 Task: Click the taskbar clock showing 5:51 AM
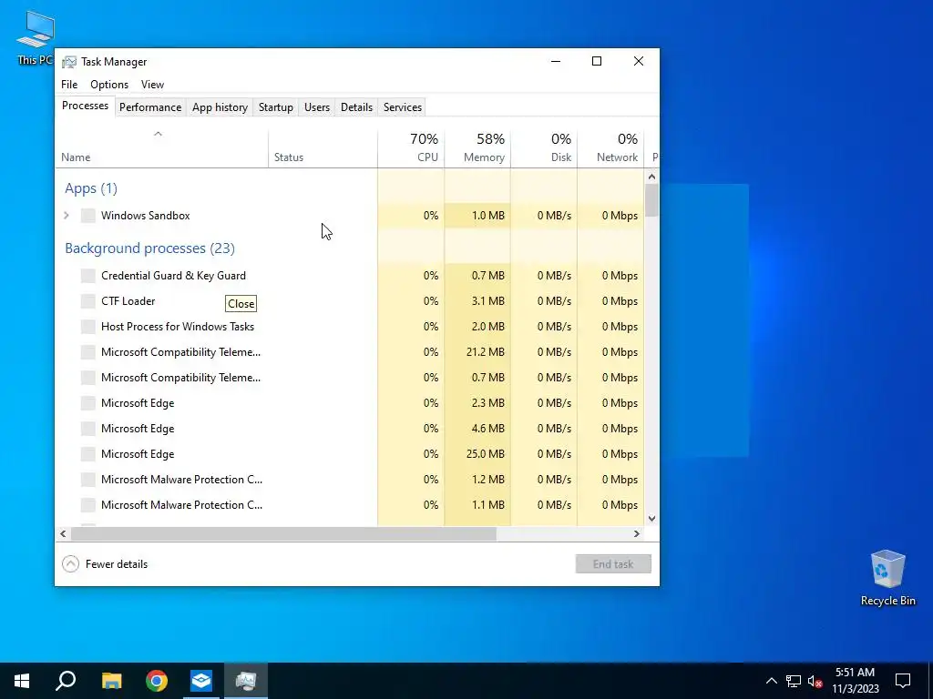coord(855,681)
